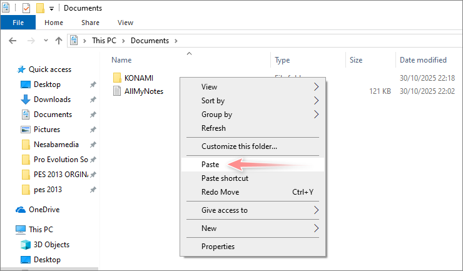The image size is (463, 271).
Task: Click the date 30/10/2025 22:18
Action: point(427,78)
